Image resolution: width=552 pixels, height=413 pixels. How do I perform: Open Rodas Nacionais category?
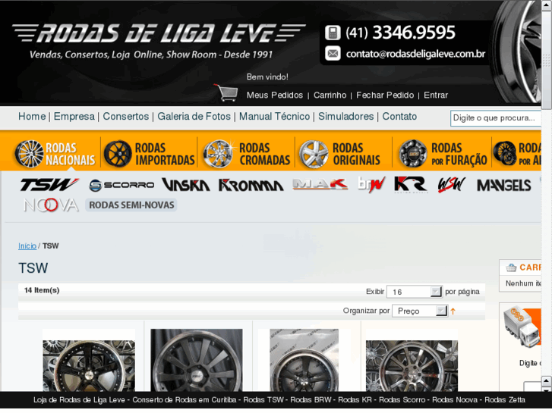coord(55,154)
